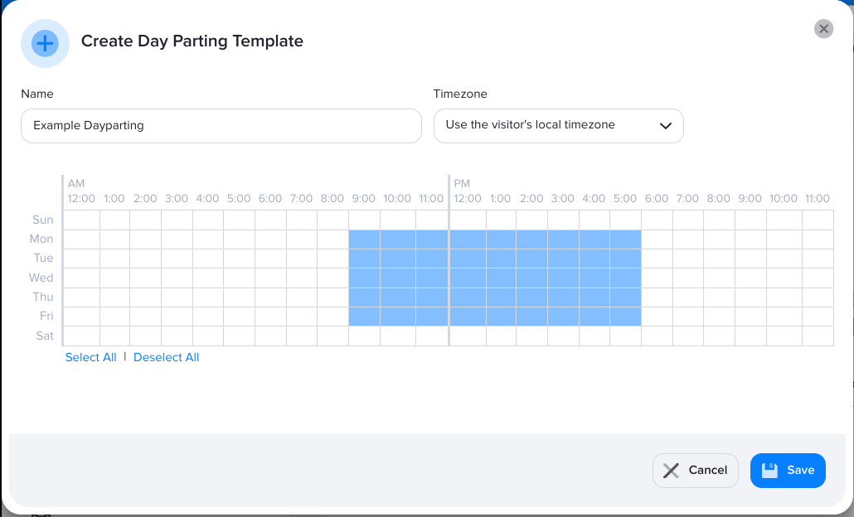Close the Create Day Parting Template dialog
854x517 pixels.
[823, 29]
